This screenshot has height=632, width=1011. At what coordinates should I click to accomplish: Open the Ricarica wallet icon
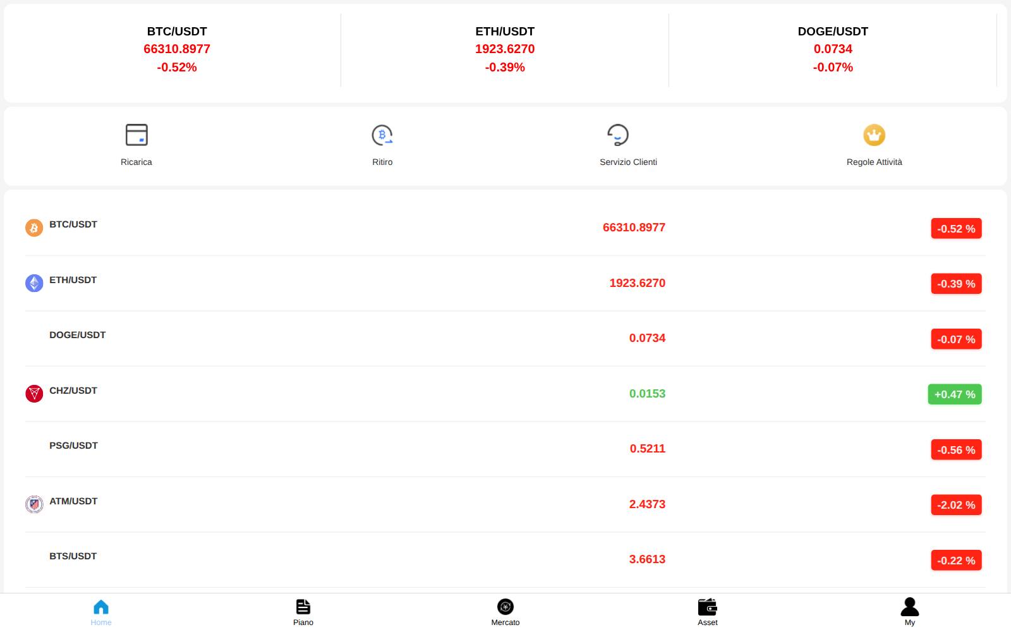click(136, 135)
